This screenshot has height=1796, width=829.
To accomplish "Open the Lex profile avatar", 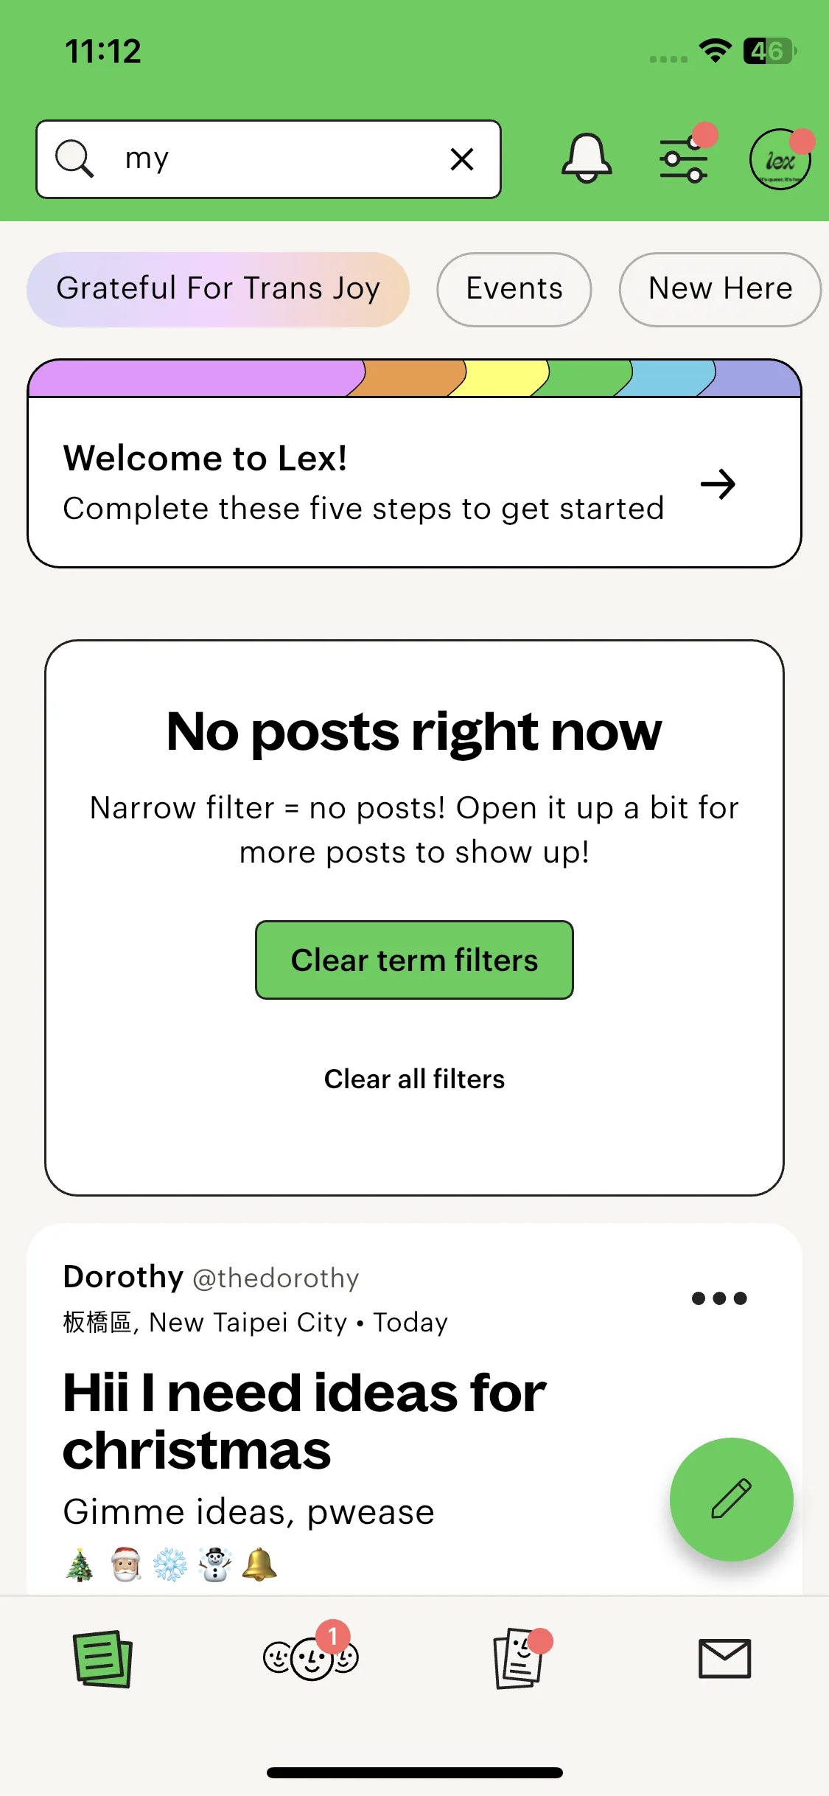I will (x=780, y=160).
